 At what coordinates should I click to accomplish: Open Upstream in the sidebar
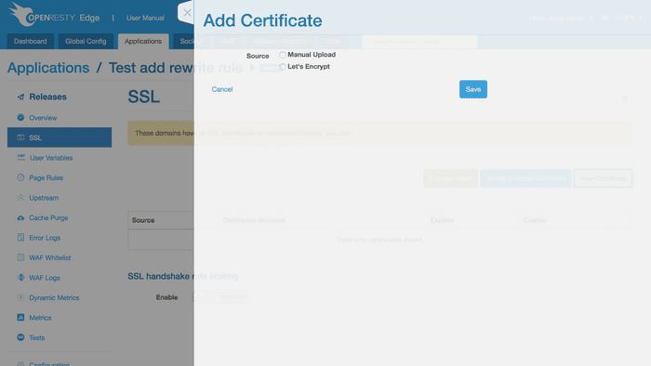tap(44, 198)
